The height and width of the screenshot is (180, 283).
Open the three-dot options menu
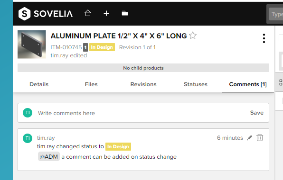pos(264,38)
